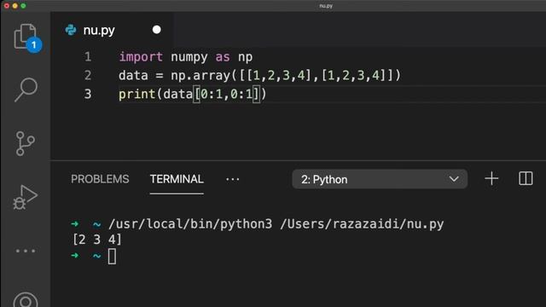Switch to the TERMINAL panel tab
This screenshot has height=307, width=546.
177,179
